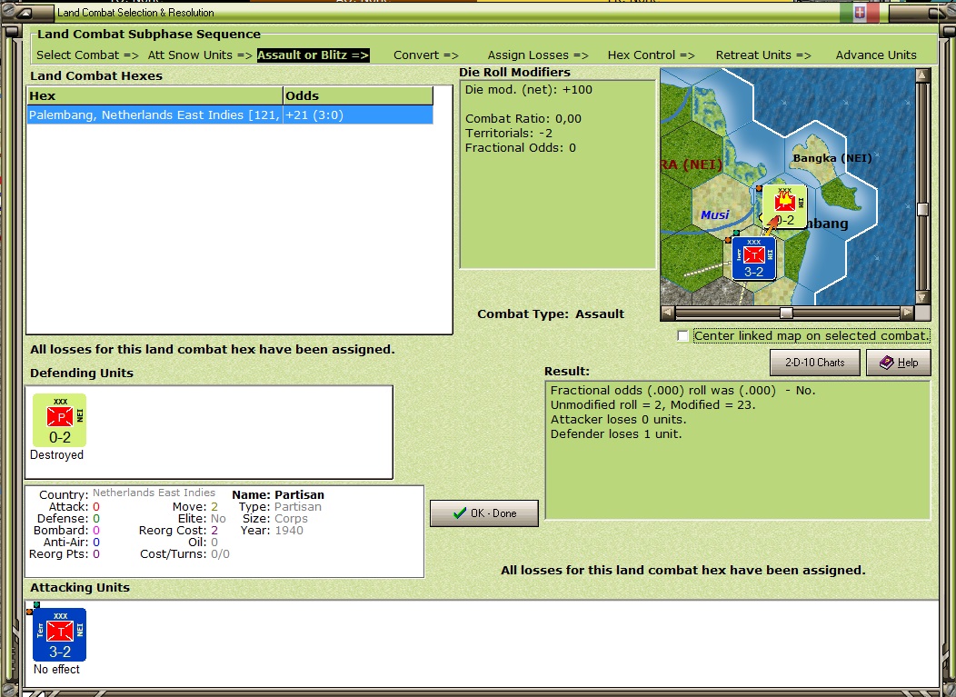This screenshot has height=697, width=956.
Task: Click the Partisan unit counter on the map
Action: tap(784, 207)
